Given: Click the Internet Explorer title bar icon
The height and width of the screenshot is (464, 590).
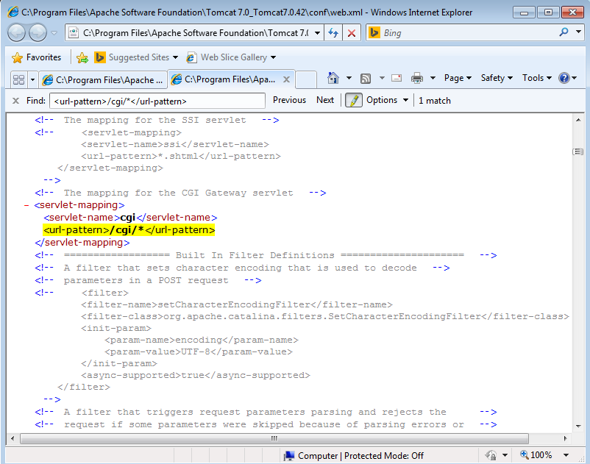Looking at the screenshot, I should tap(13, 12).
